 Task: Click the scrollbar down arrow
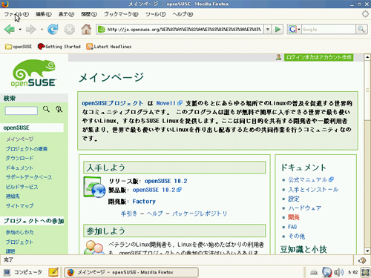367,251
